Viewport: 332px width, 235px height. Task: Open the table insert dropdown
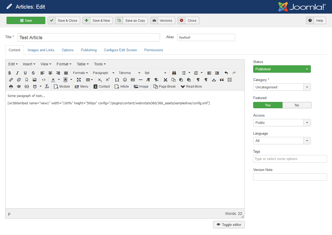[90, 80]
